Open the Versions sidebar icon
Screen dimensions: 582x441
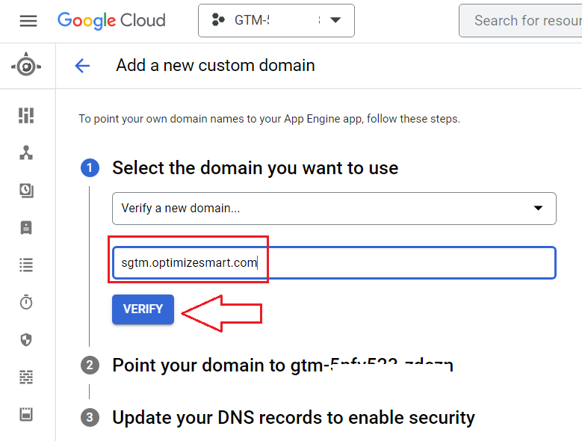(27, 191)
